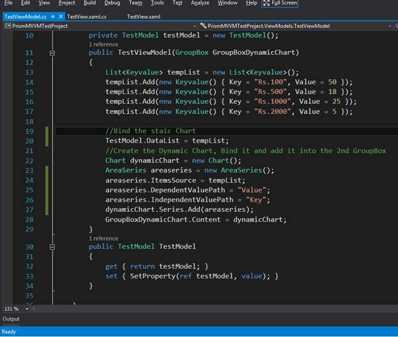Image resolution: width=398 pixels, height=337 pixels.
Task: Click the line 19 comment text
Action: [x=150, y=131]
